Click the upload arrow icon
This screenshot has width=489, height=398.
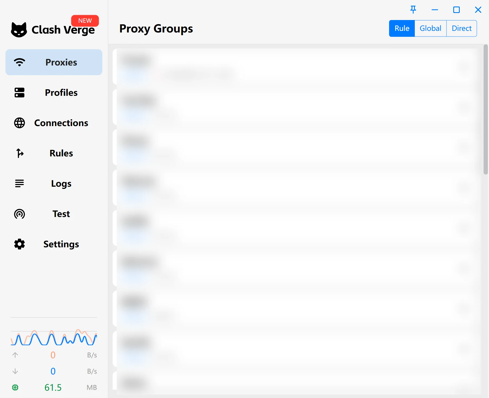[15, 355]
